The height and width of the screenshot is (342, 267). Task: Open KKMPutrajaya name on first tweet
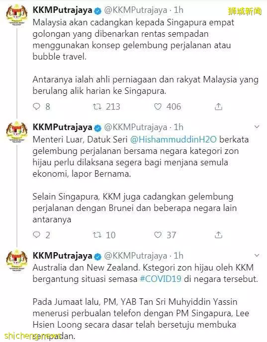[63, 10]
